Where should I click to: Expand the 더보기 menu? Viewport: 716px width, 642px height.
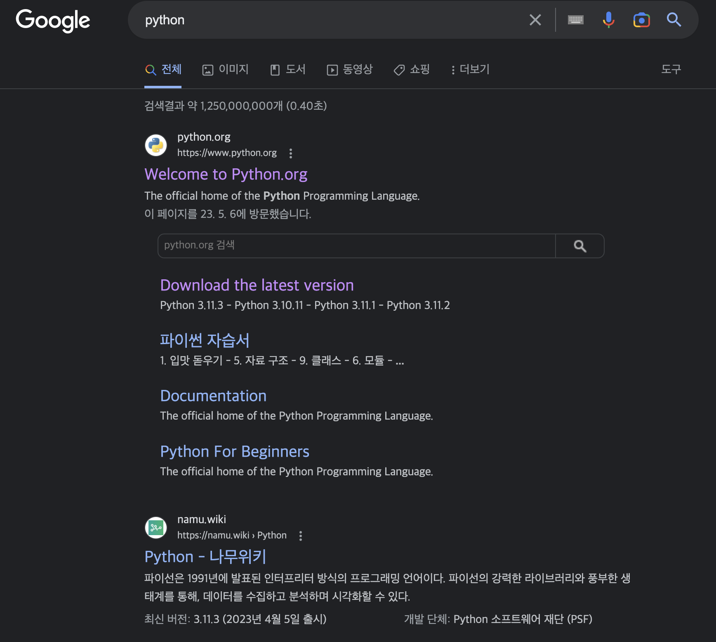[470, 69]
